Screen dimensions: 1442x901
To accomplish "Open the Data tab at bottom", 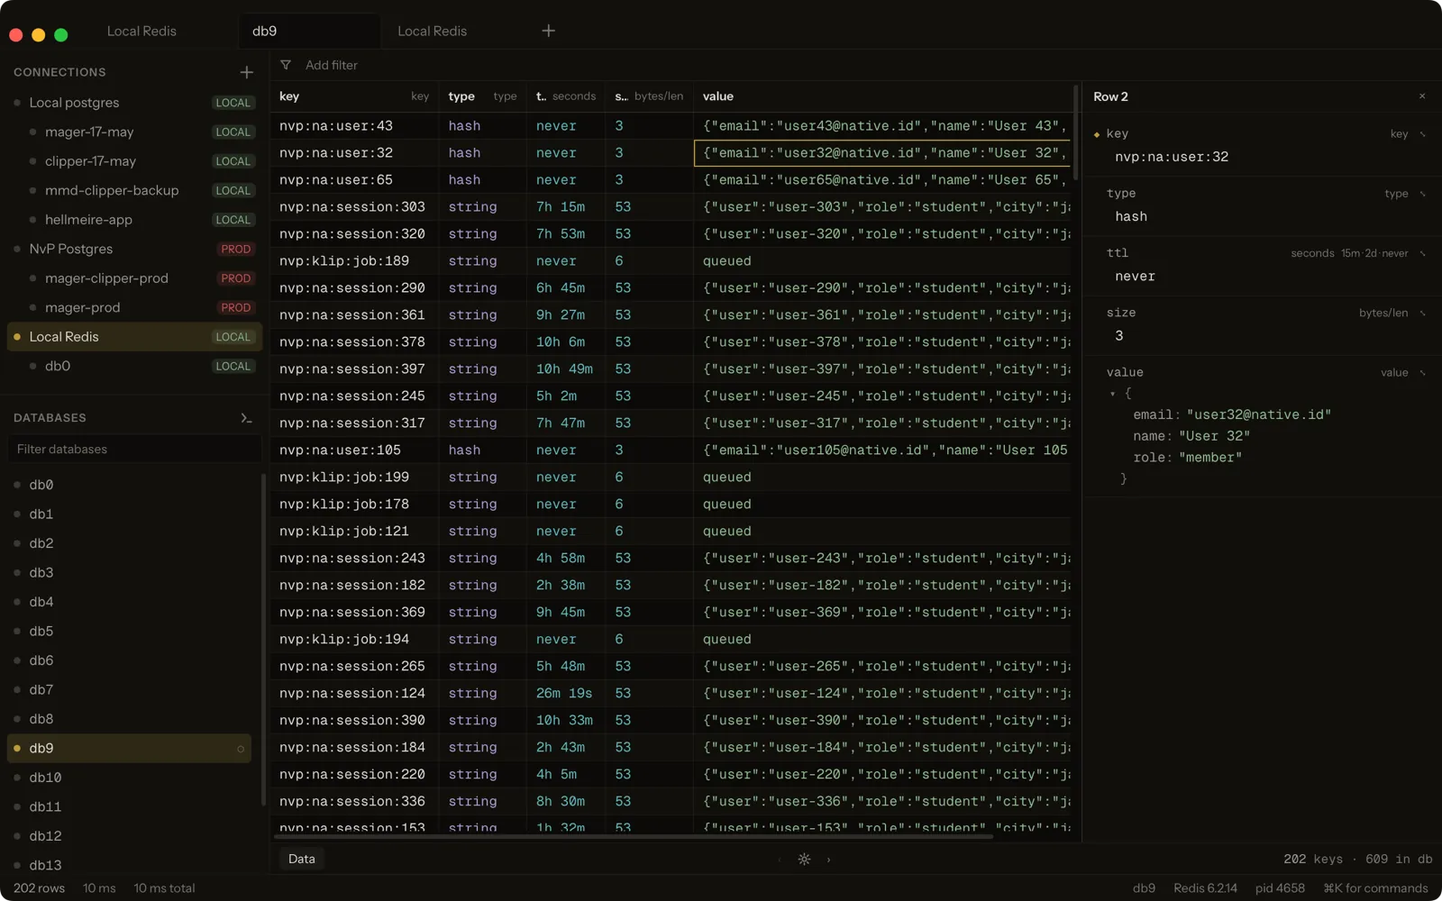I will pyautogui.click(x=301, y=860).
